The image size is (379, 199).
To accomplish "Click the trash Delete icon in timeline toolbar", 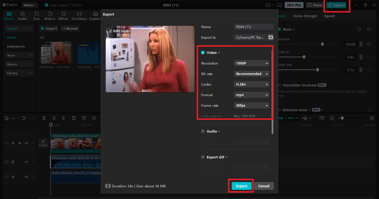I will point(74,118).
